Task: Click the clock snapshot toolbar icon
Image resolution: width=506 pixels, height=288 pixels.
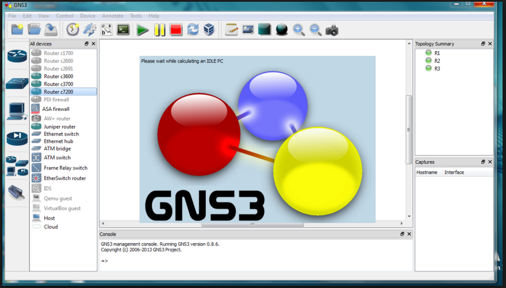Action: [72, 30]
